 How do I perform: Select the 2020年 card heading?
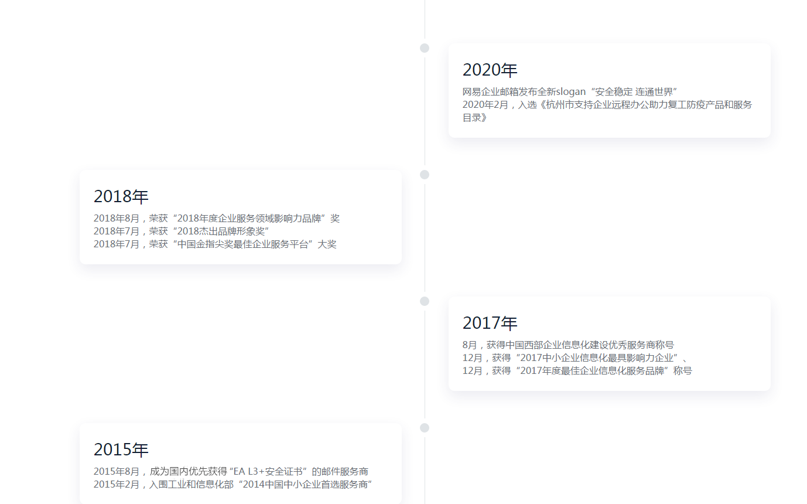point(490,70)
